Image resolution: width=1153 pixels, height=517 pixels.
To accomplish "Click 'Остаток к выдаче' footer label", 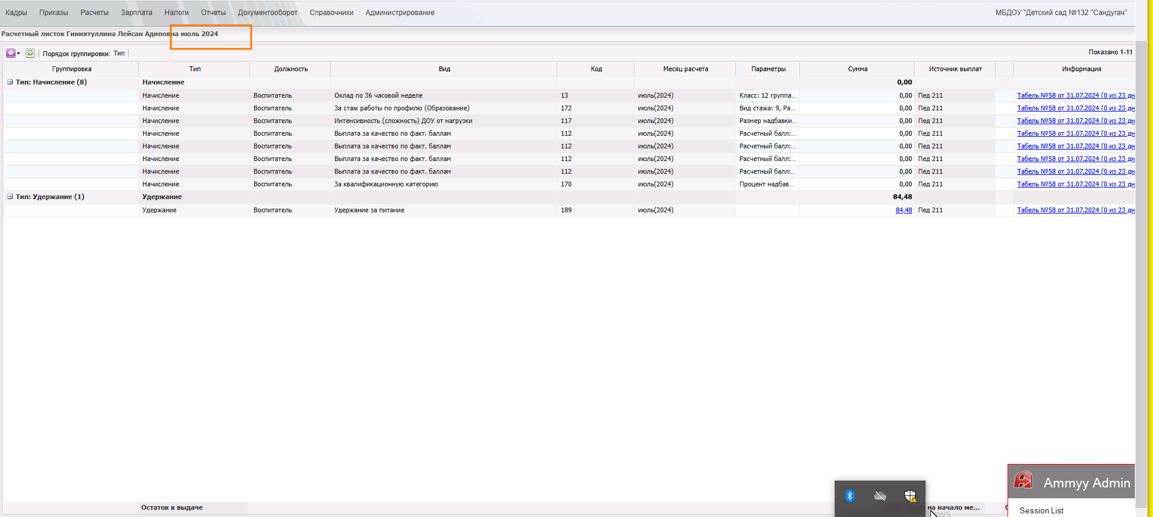I will [172, 507].
